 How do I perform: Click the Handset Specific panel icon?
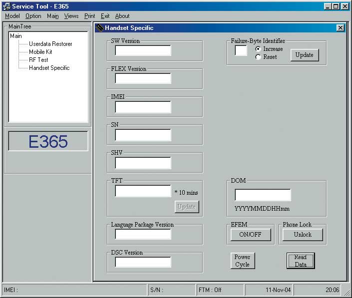[x=99, y=28]
